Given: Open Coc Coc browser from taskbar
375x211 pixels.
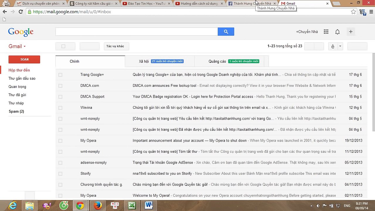Looking at the screenshot, I should point(64,206).
